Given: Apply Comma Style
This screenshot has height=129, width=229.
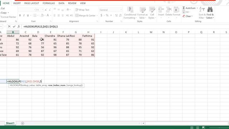Looking at the screenshot, I should coord(111,15).
